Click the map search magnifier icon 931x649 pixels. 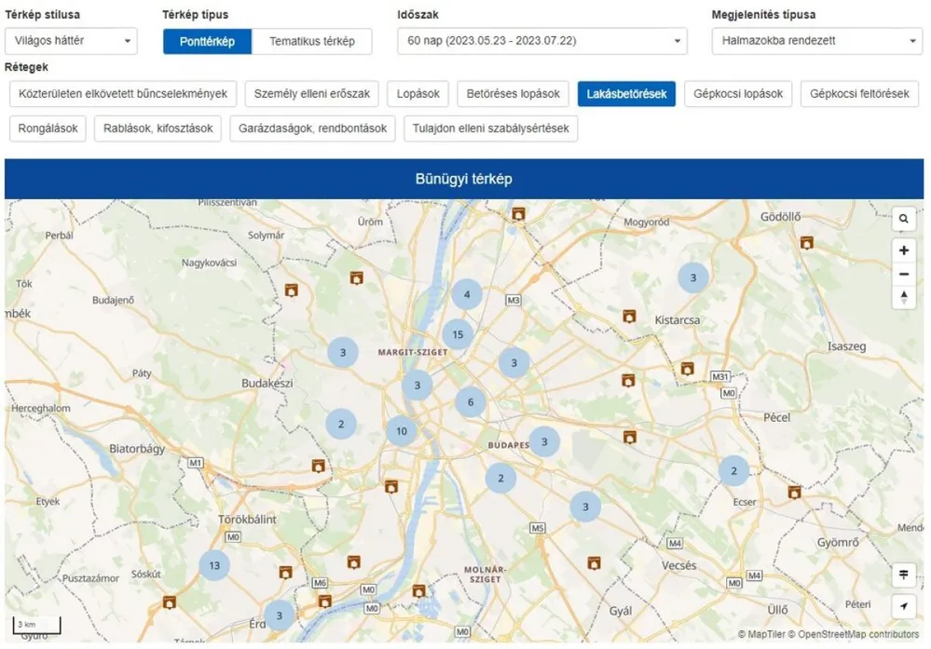pyautogui.click(x=903, y=220)
